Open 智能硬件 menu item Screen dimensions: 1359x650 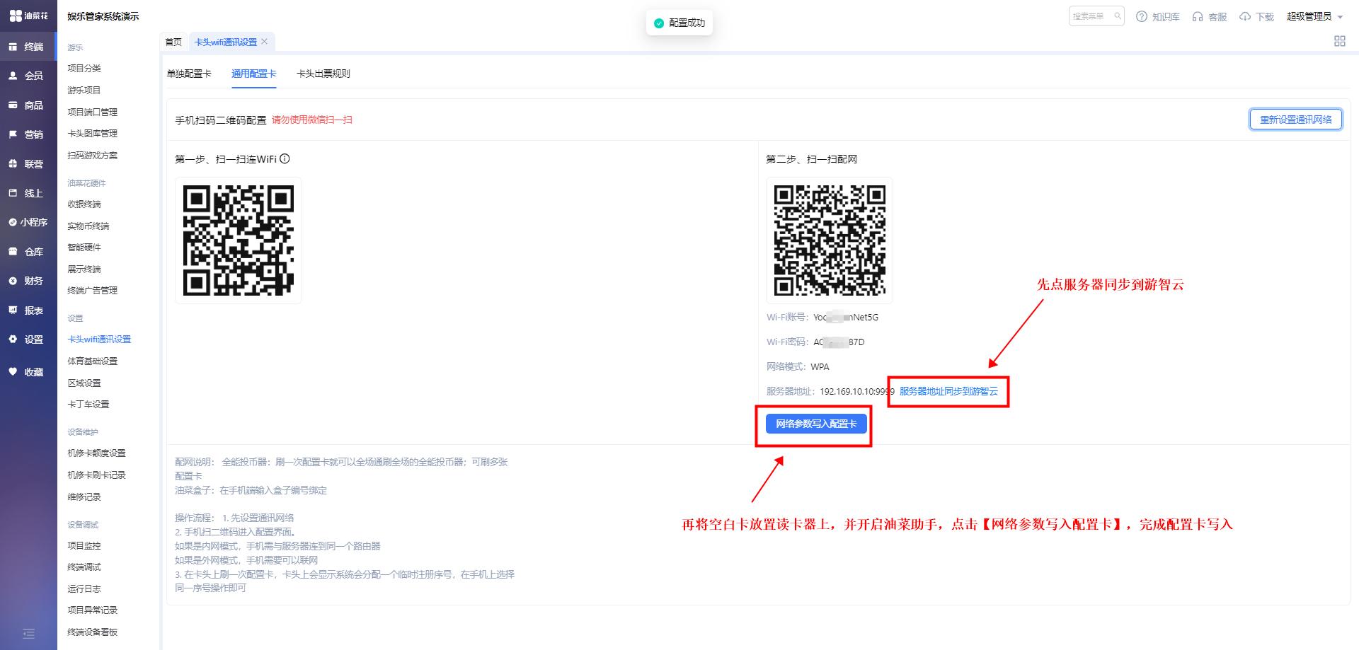coord(84,248)
